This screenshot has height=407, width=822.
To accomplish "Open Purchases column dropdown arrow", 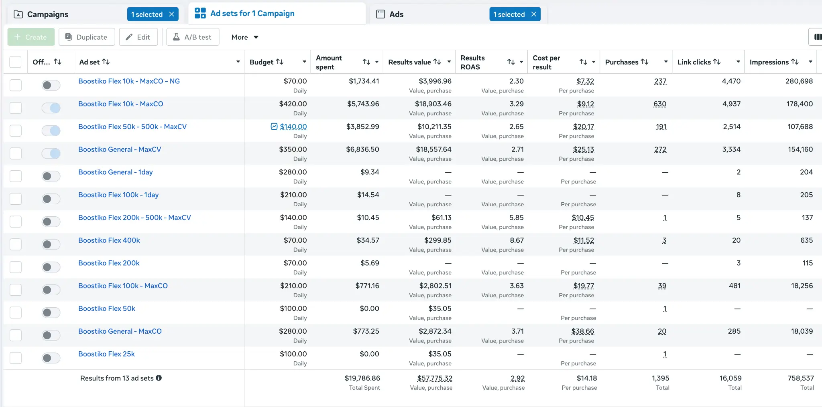I will 666,62.
